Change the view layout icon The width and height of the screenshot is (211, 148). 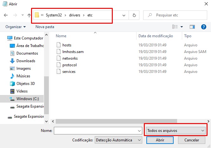click(x=175, y=27)
